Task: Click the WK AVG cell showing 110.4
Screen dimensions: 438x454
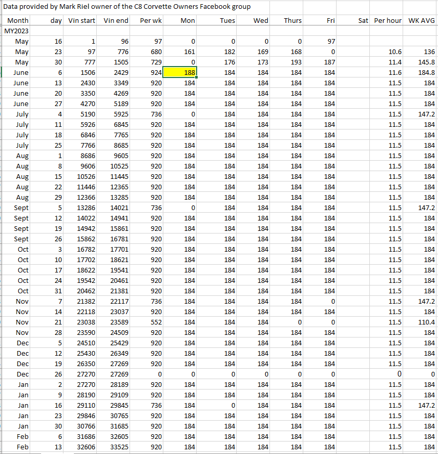Action: (x=421, y=322)
